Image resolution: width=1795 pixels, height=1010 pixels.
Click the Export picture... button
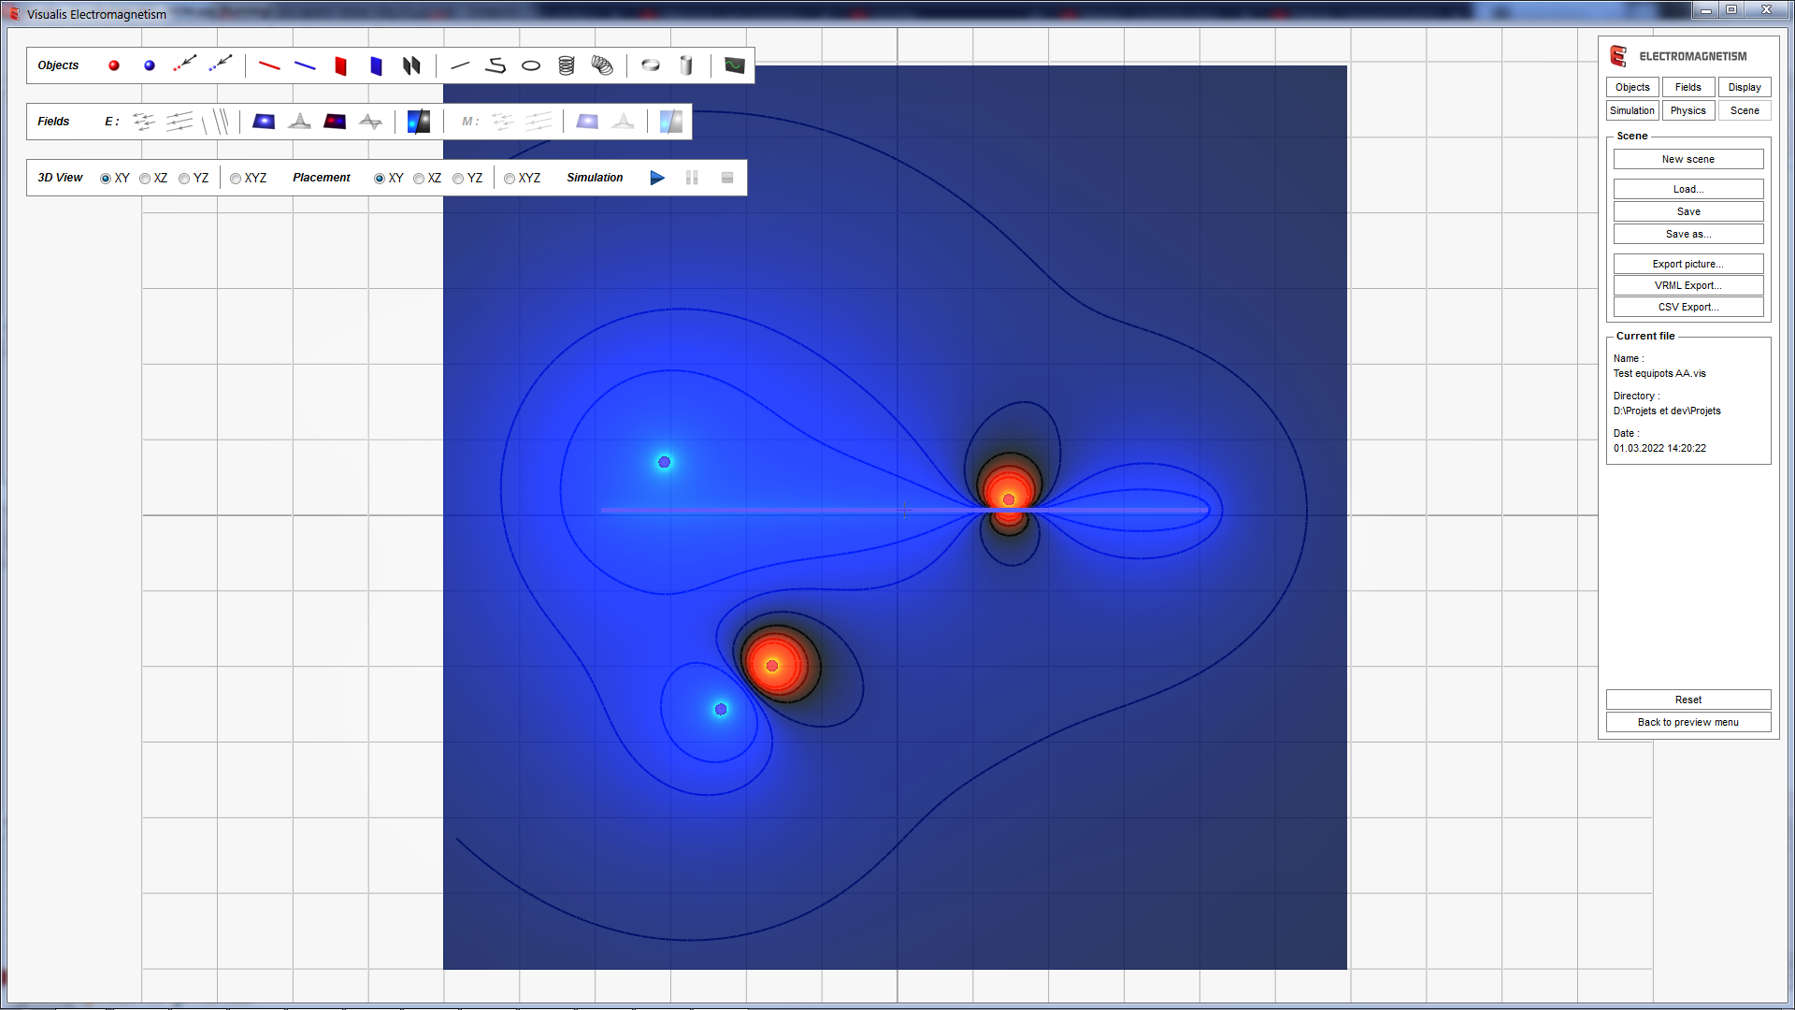(x=1687, y=264)
